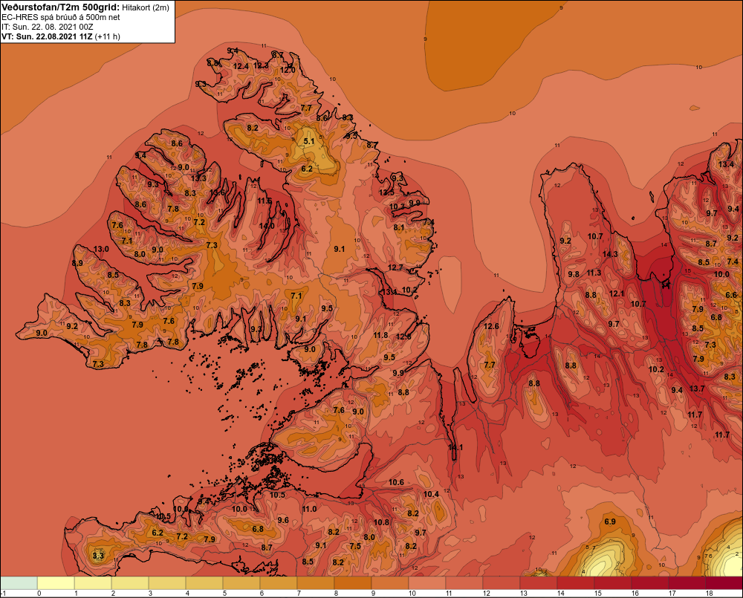Click the 'IT: Sun. 22. 08. 2021 00Z' line
Image resolution: width=743 pixels, height=598 pixels.
(x=47, y=27)
